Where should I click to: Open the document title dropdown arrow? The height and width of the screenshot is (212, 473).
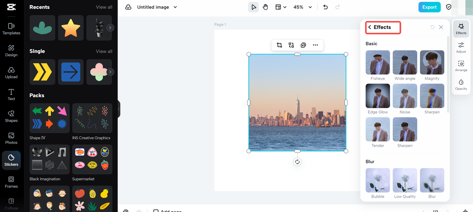click(x=175, y=7)
